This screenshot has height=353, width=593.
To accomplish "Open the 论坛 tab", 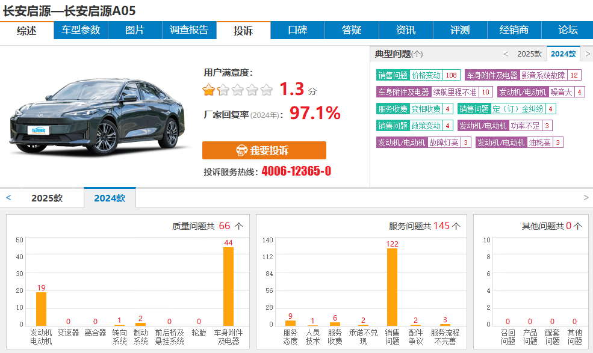I will coord(568,30).
